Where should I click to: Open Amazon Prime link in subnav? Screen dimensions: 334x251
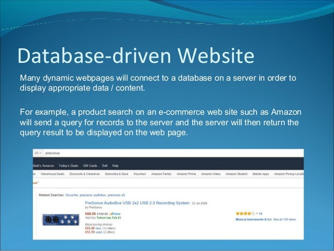(x=186, y=174)
